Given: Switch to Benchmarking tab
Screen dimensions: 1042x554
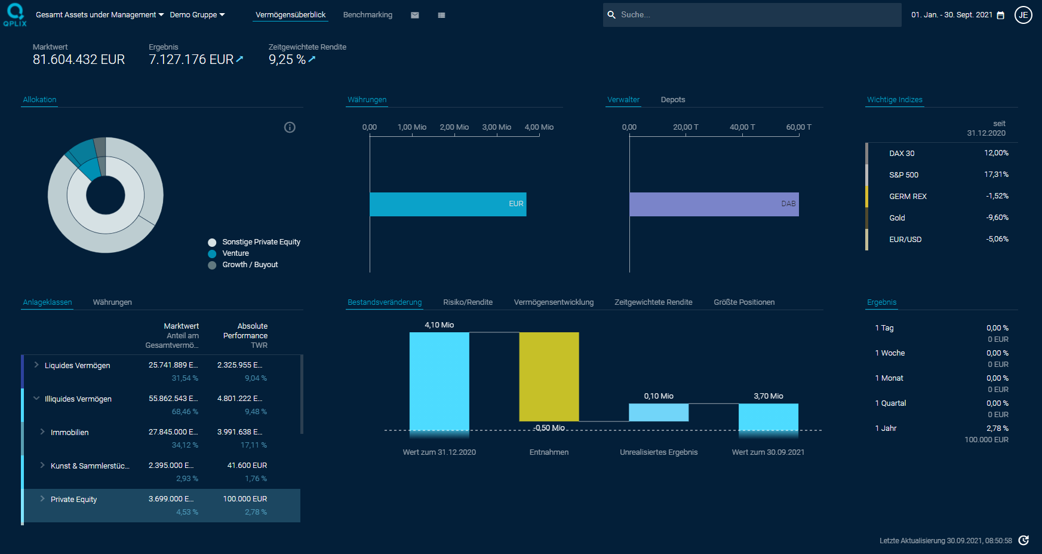Looking at the screenshot, I should click(x=368, y=15).
